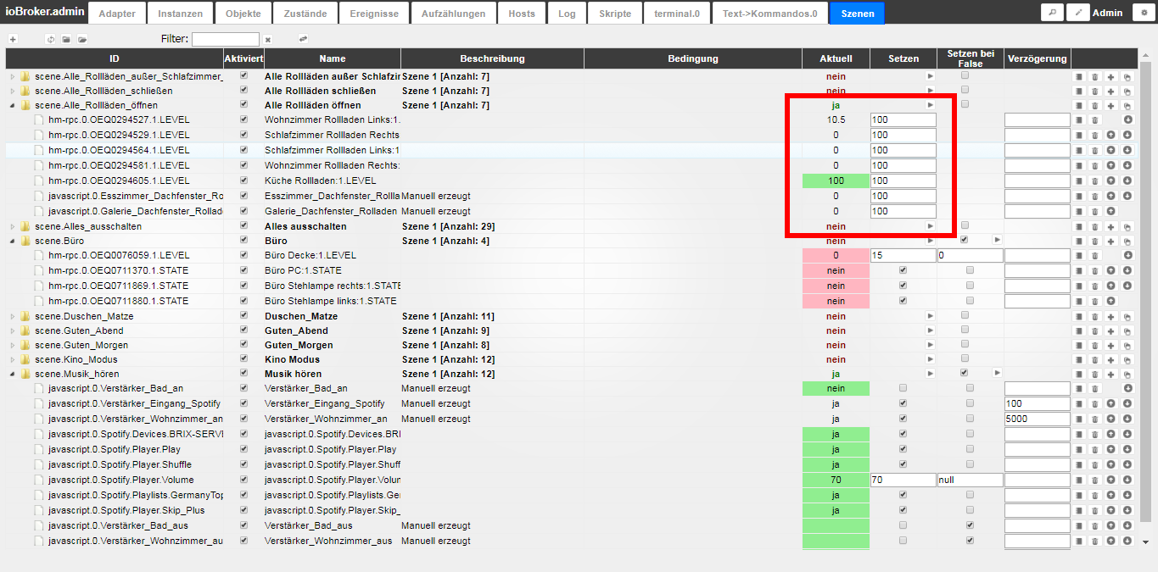Screen dimensions: 1158x572
Task: Switch to the Skripte tab
Action: (x=614, y=14)
